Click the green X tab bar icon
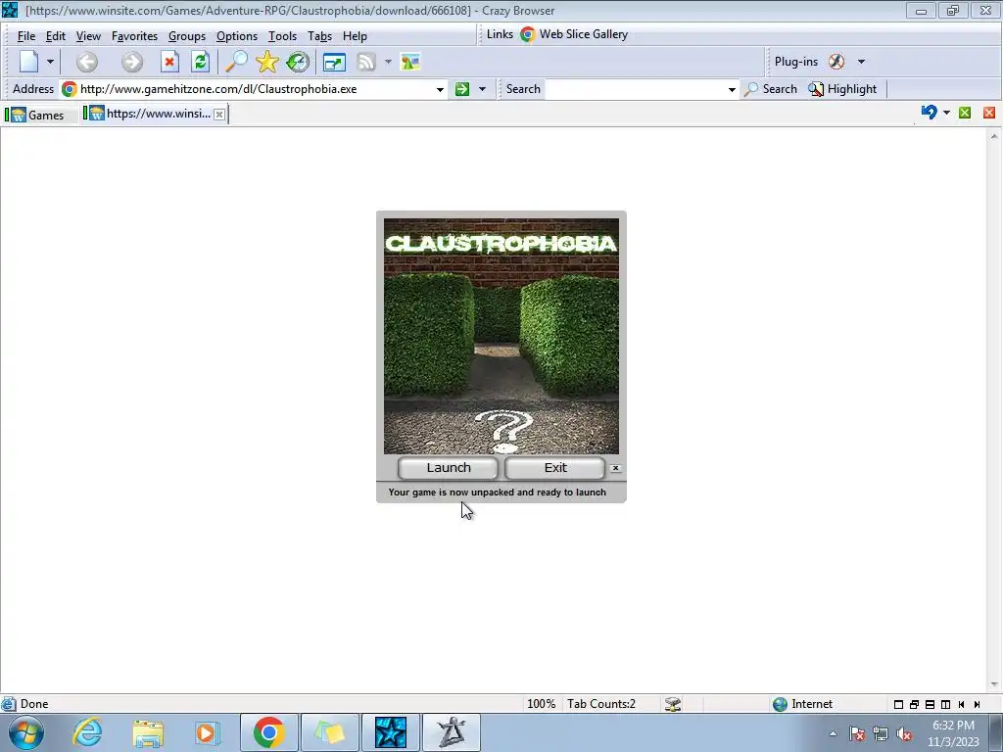 tap(965, 114)
